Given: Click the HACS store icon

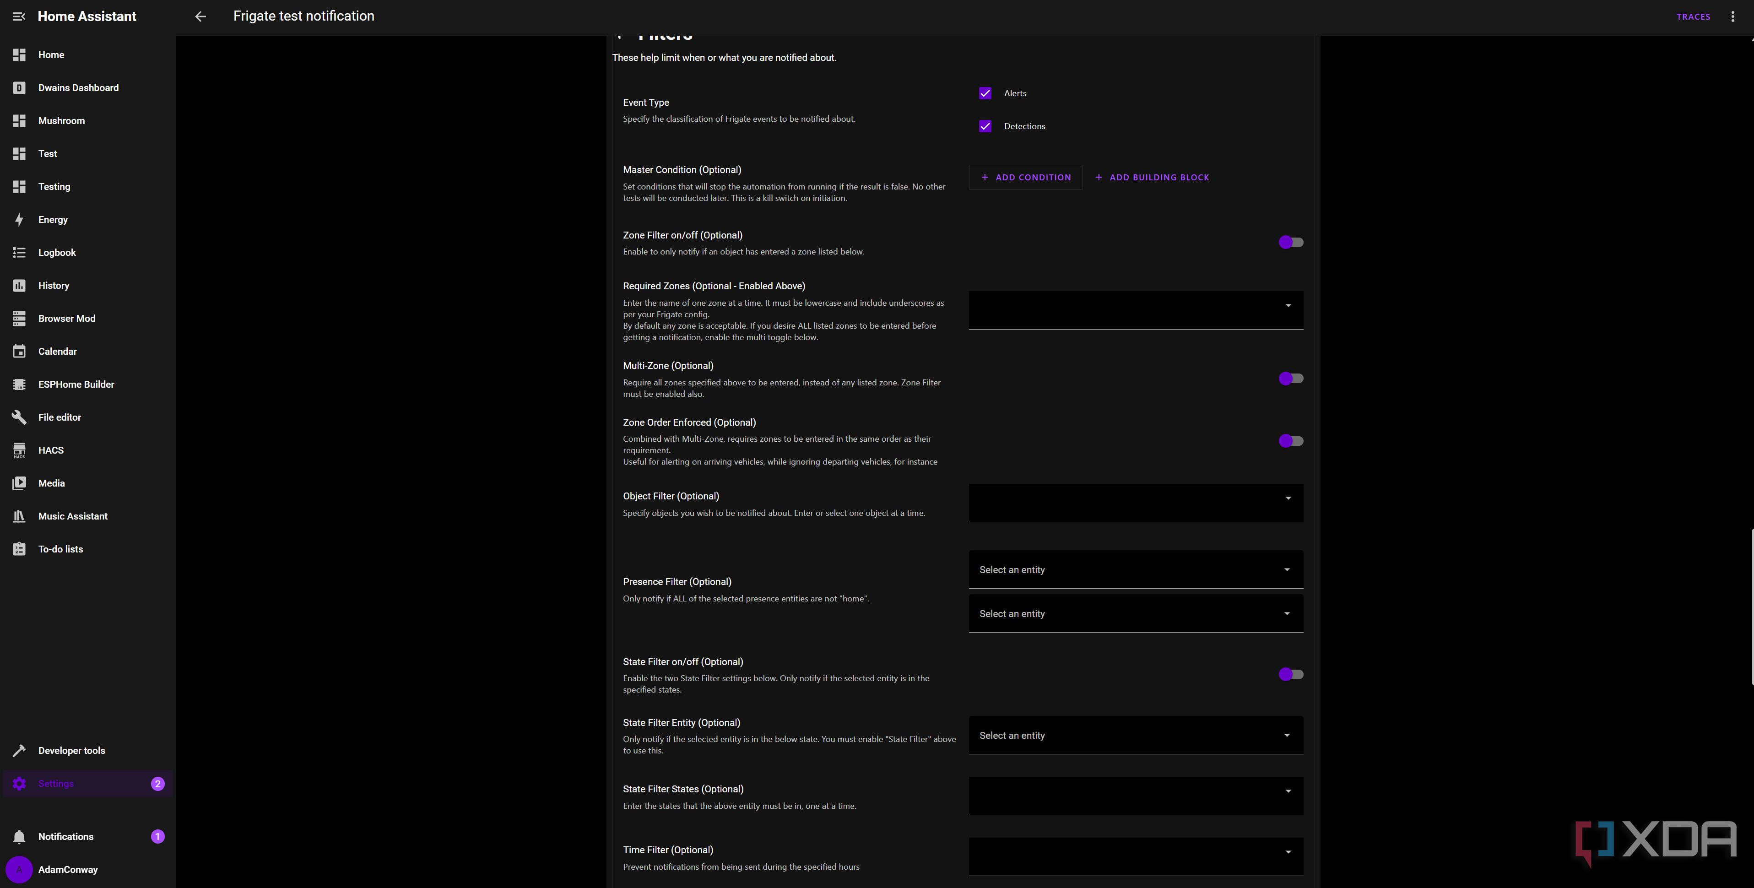Looking at the screenshot, I should click(x=19, y=450).
